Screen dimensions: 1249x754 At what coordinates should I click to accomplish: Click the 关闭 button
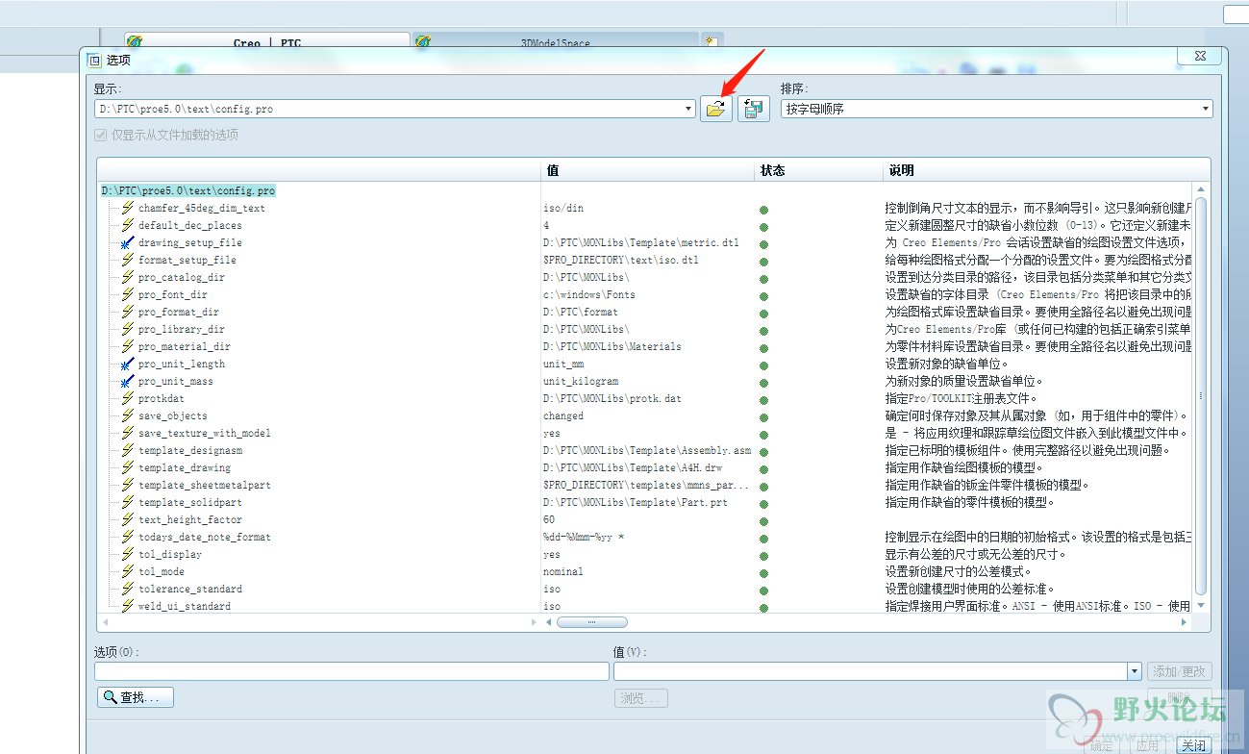tap(1193, 745)
